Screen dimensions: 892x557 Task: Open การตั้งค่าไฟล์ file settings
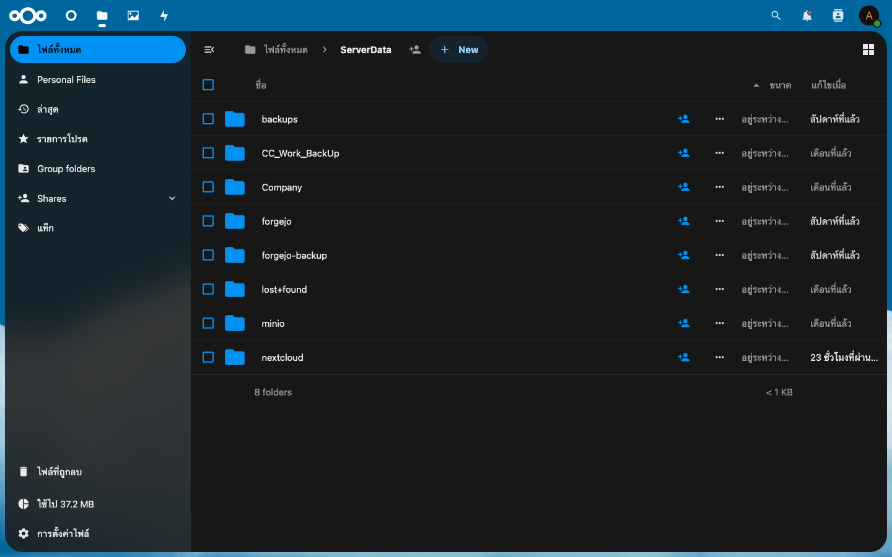[98, 533]
